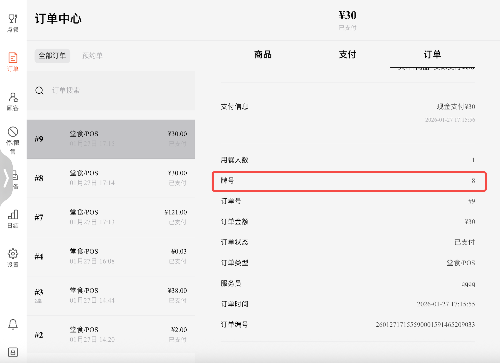Switch to the 商品 items tab
500x363 pixels.
(263, 55)
